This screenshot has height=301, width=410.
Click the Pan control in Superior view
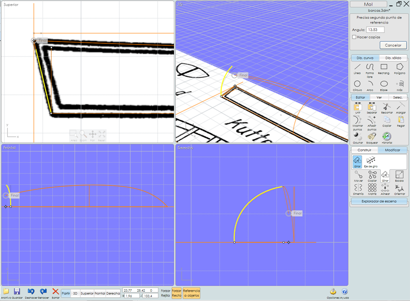[x=93, y=136]
